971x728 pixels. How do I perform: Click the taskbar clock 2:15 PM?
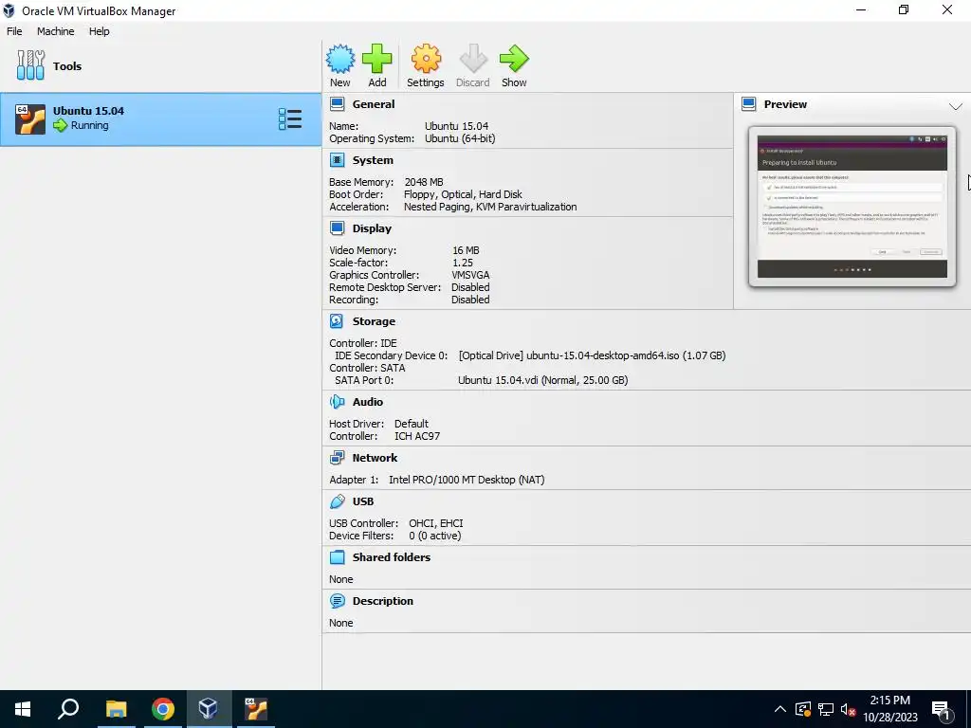889,701
